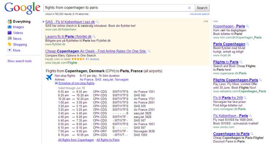The height and width of the screenshot is (144, 275).
Task: Open All flights to Paris link
Action: (x=108, y=140)
